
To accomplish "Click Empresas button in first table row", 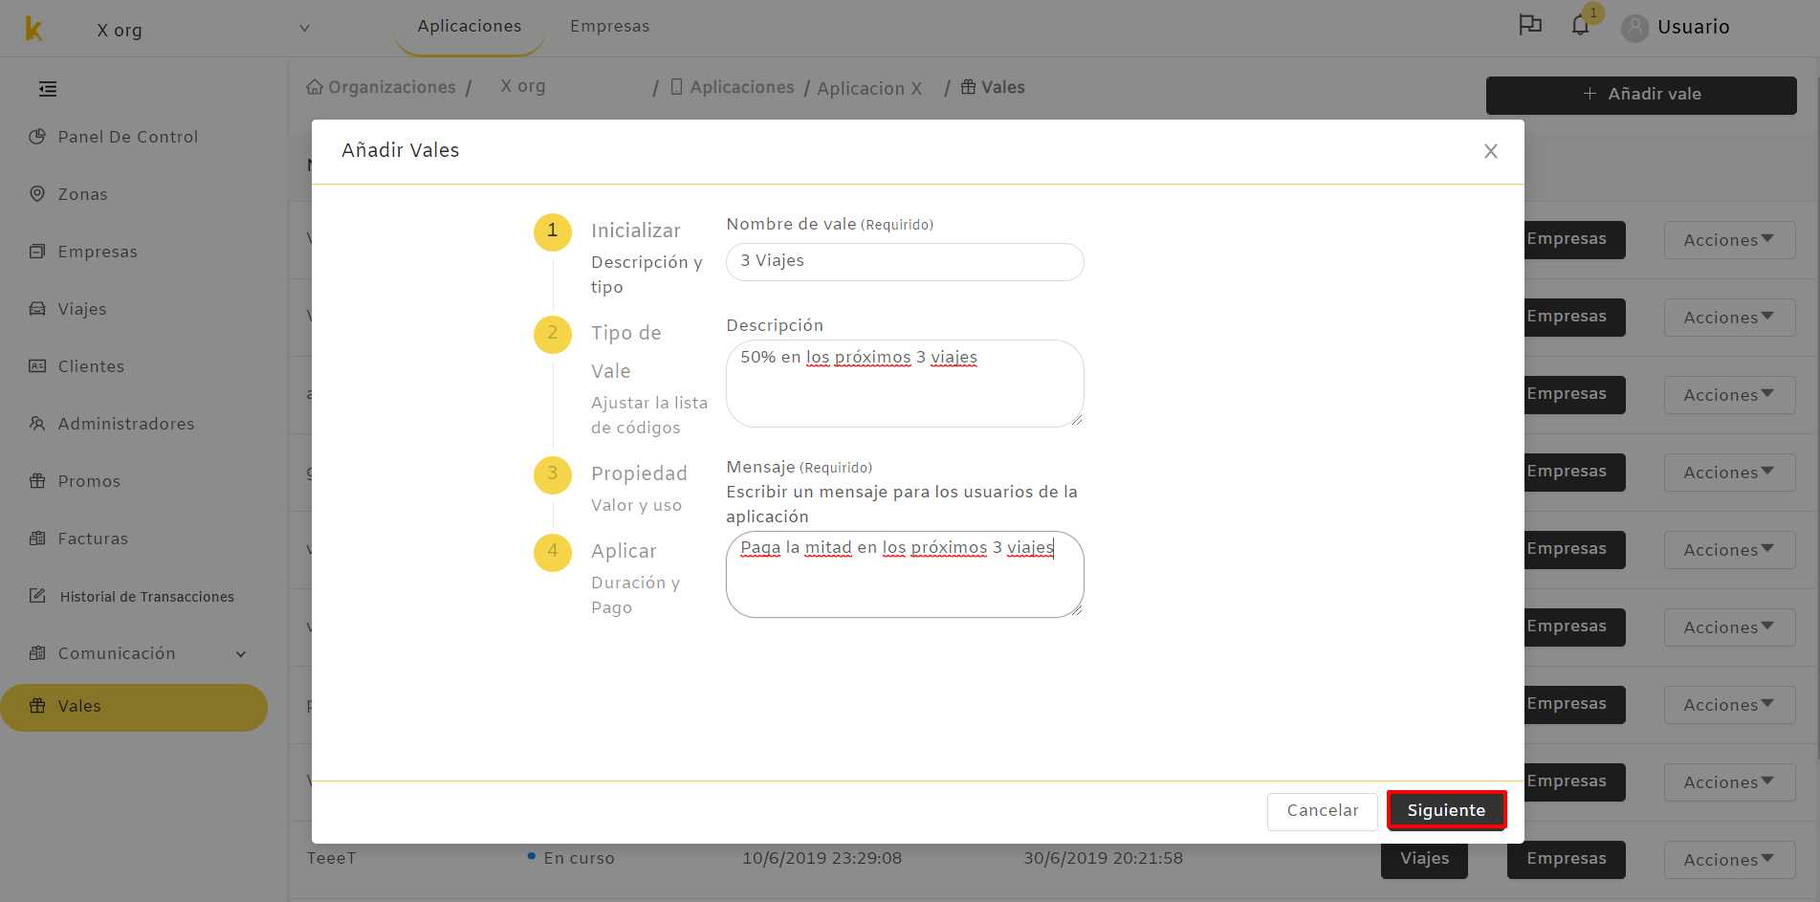I will [x=1573, y=239].
